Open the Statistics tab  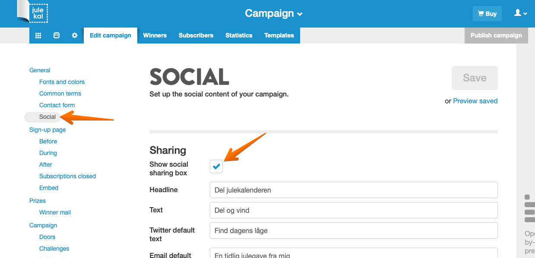239,35
